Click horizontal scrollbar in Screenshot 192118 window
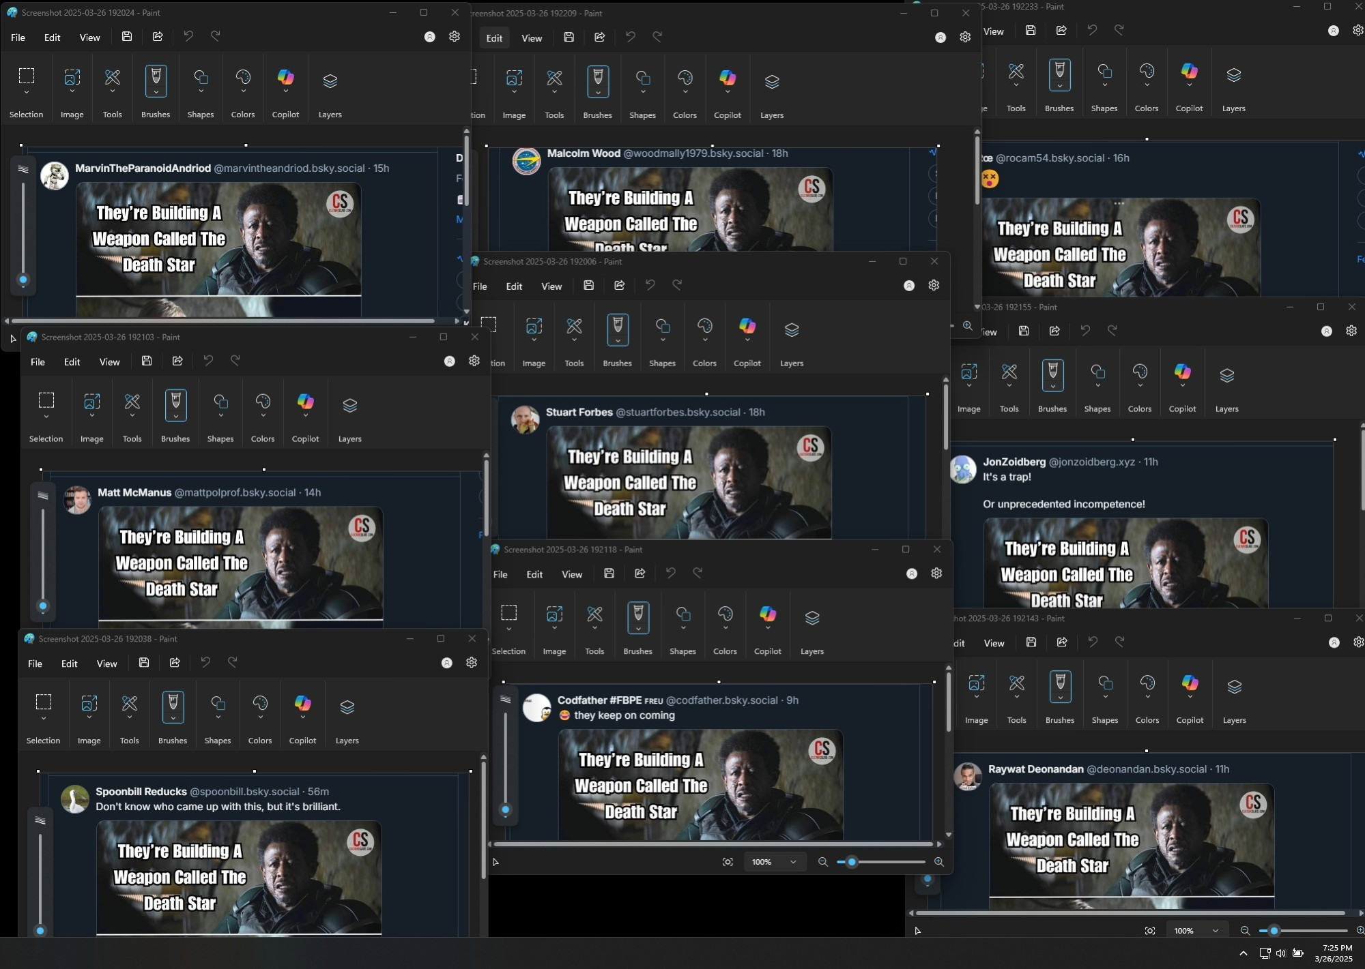Viewport: 1365px width, 969px height. (713, 844)
